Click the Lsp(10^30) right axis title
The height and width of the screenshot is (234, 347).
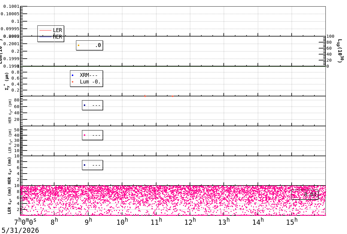coord(340,51)
